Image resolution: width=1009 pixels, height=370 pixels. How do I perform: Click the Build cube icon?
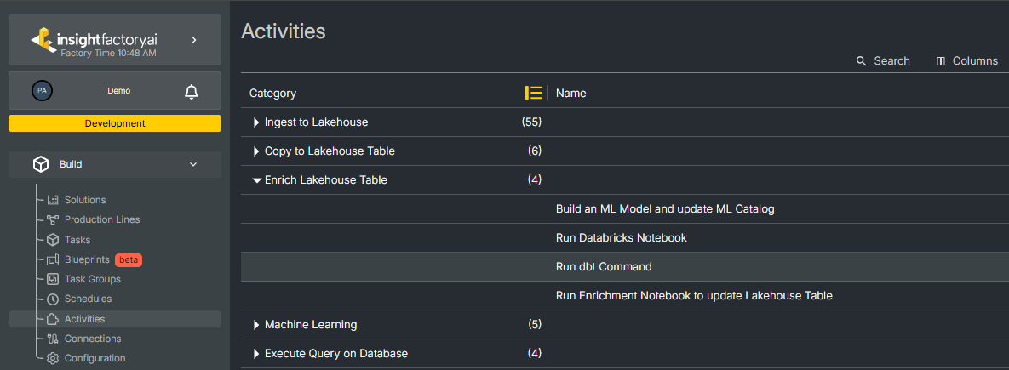[41, 164]
